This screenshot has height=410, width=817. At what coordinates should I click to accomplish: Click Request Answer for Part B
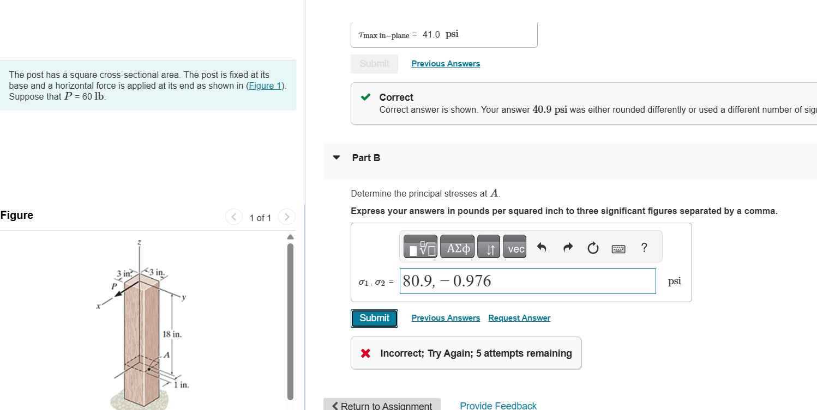519,317
